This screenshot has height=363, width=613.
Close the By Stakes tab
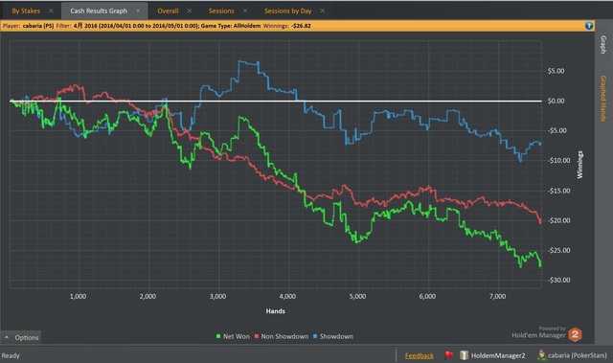51,11
